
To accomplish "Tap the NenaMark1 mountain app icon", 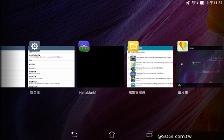I will [84, 46].
